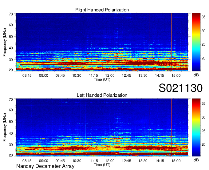
Task: Click the upper plot Time (UT) axis label
Action: pyautogui.click(x=102, y=79)
